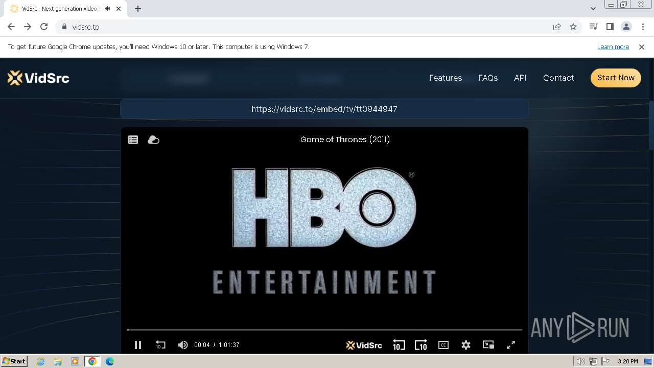
Task: Open Action Center flag icon
Action: pyautogui.click(x=605, y=361)
